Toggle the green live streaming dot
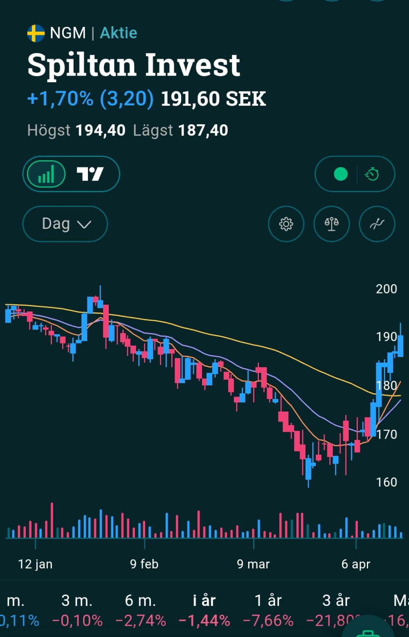Viewport: 409px width, 637px height. [x=341, y=174]
